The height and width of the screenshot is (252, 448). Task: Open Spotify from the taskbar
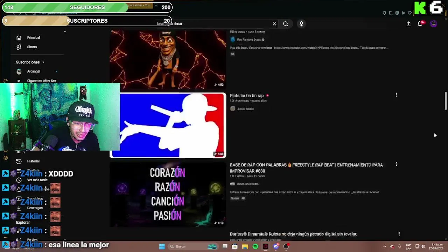255,246
